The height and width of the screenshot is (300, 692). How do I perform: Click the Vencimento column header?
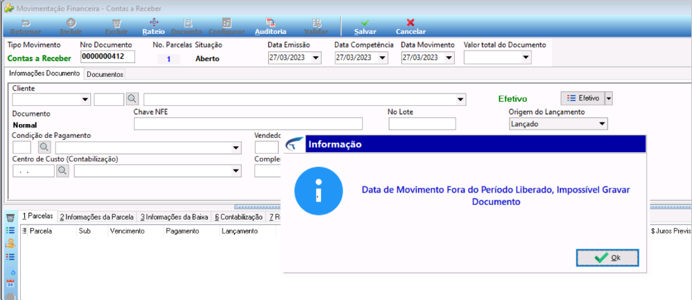(x=136, y=231)
